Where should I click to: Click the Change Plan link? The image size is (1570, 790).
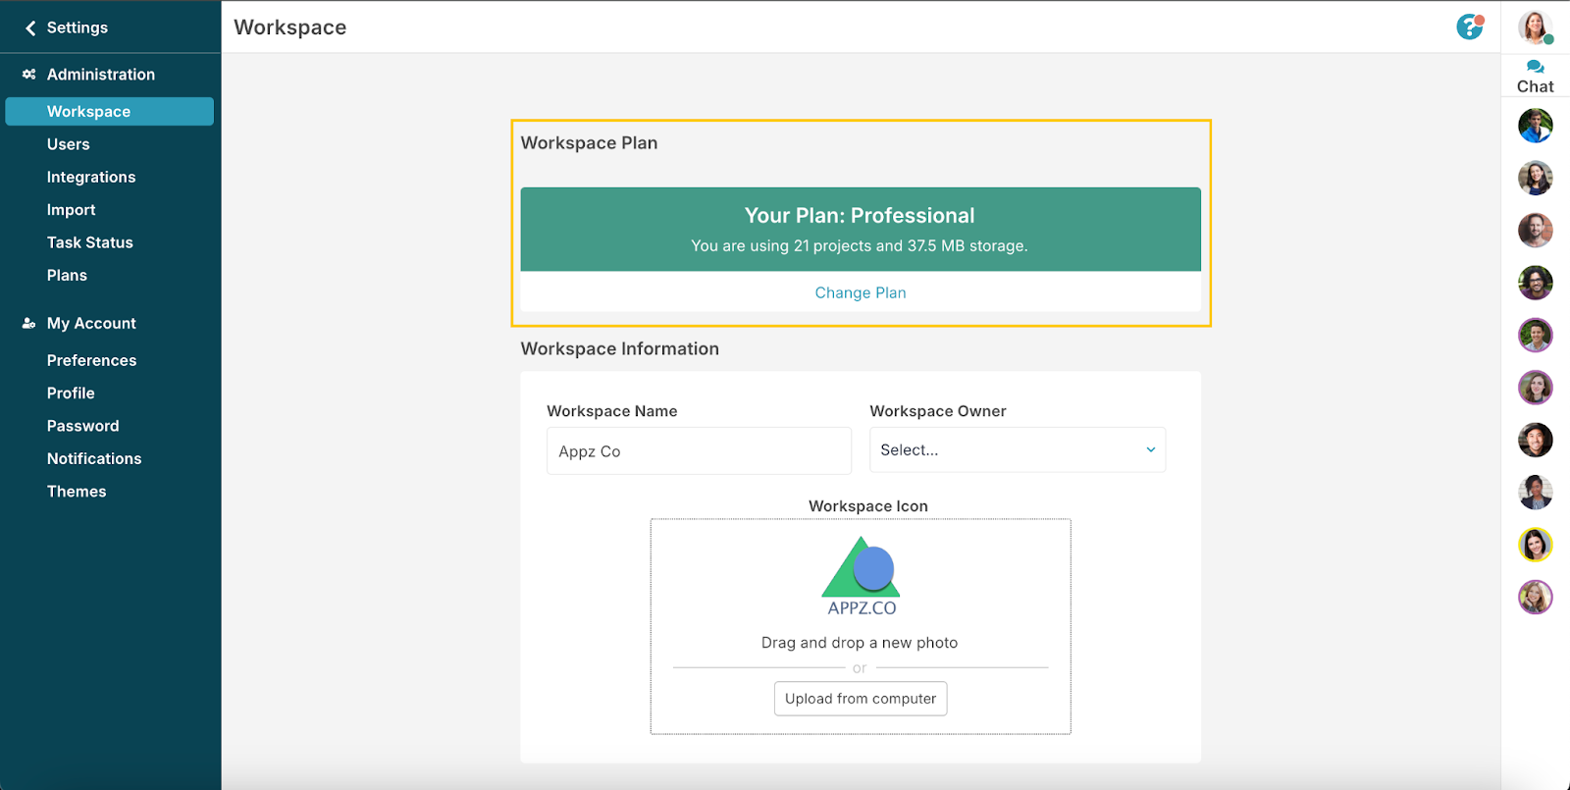point(861,292)
